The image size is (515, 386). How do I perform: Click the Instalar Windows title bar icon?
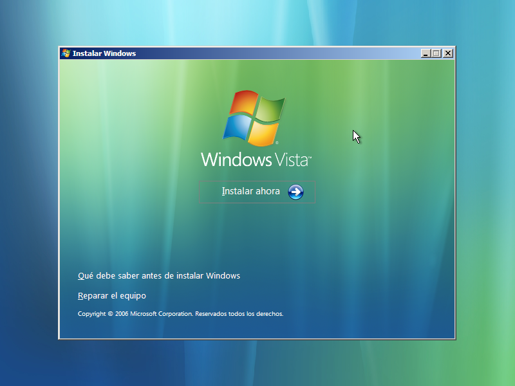point(65,53)
